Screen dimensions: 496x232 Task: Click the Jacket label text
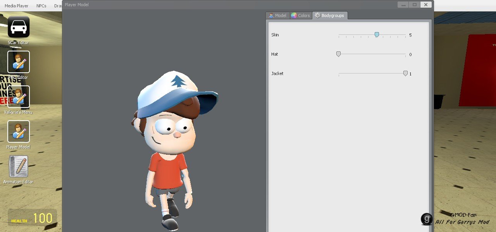(277, 73)
